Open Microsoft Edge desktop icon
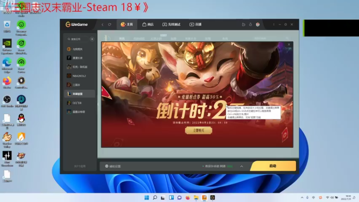The height and width of the screenshot is (202, 359). 7,65
